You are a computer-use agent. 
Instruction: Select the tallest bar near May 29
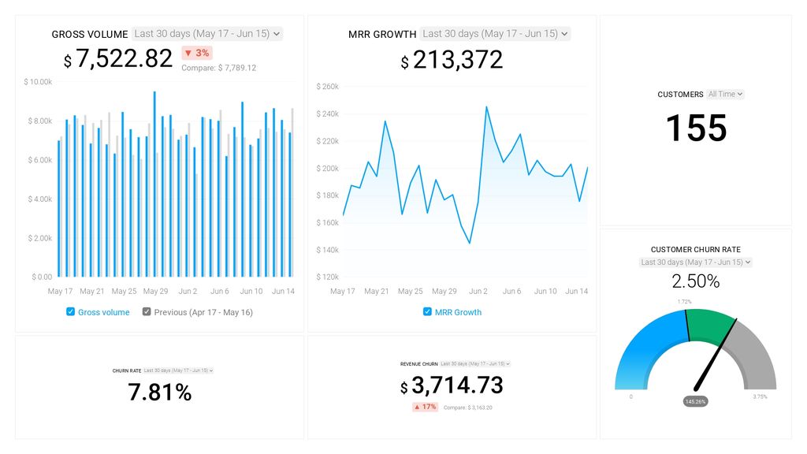click(154, 181)
